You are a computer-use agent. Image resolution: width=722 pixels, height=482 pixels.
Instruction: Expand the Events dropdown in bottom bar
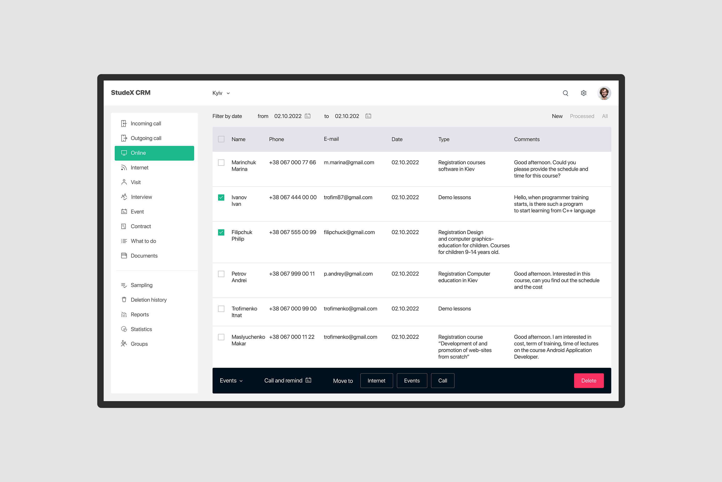(x=231, y=381)
